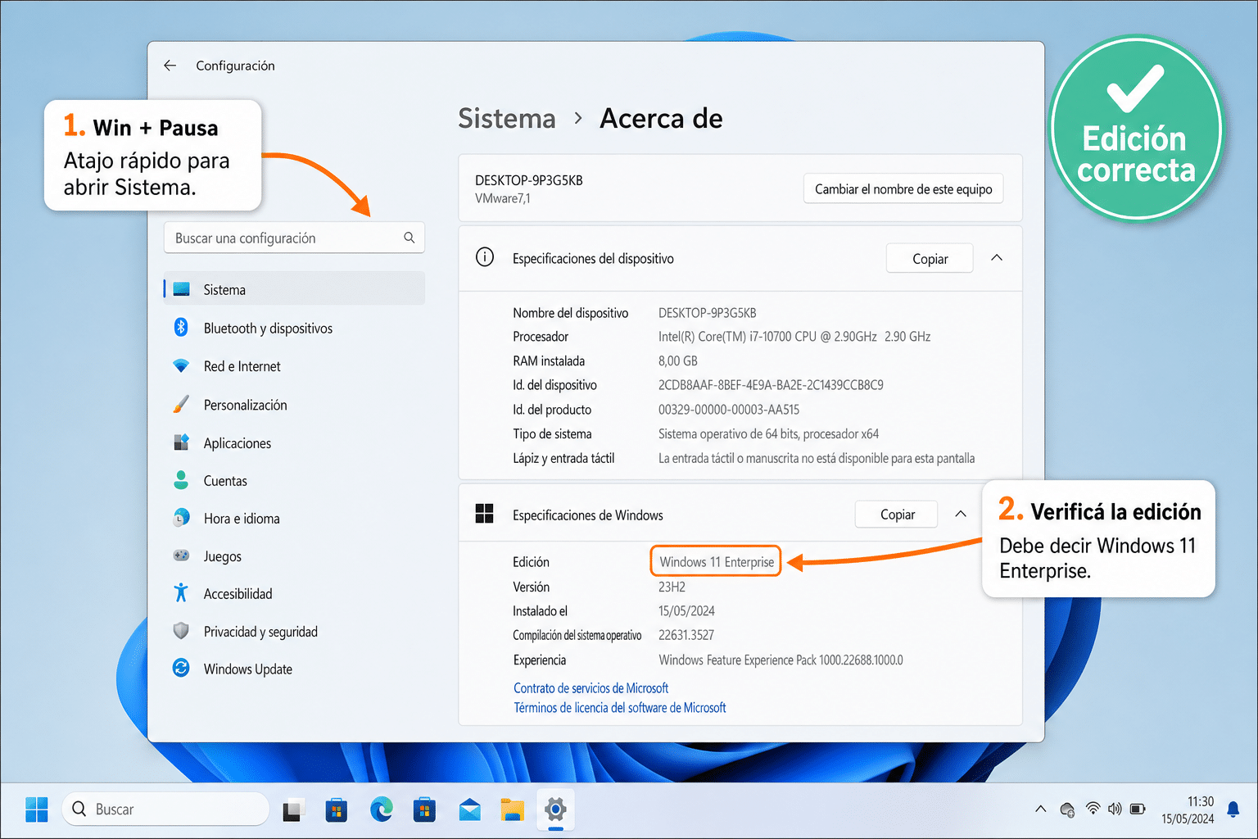This screenshot has height=839, width=1258.
Task: Open the volume control in tray
Action: click(1115, 809)
